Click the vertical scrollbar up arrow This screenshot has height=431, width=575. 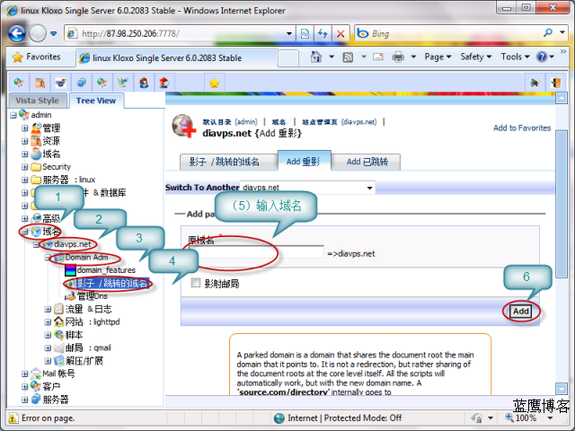click(x=562, y=98)
